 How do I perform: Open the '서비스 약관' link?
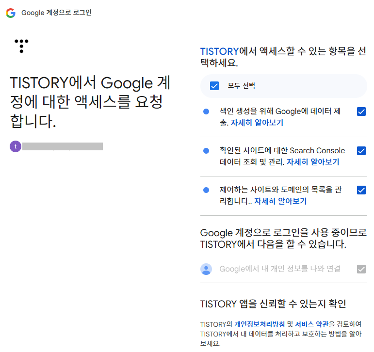(x=312, y=324)
